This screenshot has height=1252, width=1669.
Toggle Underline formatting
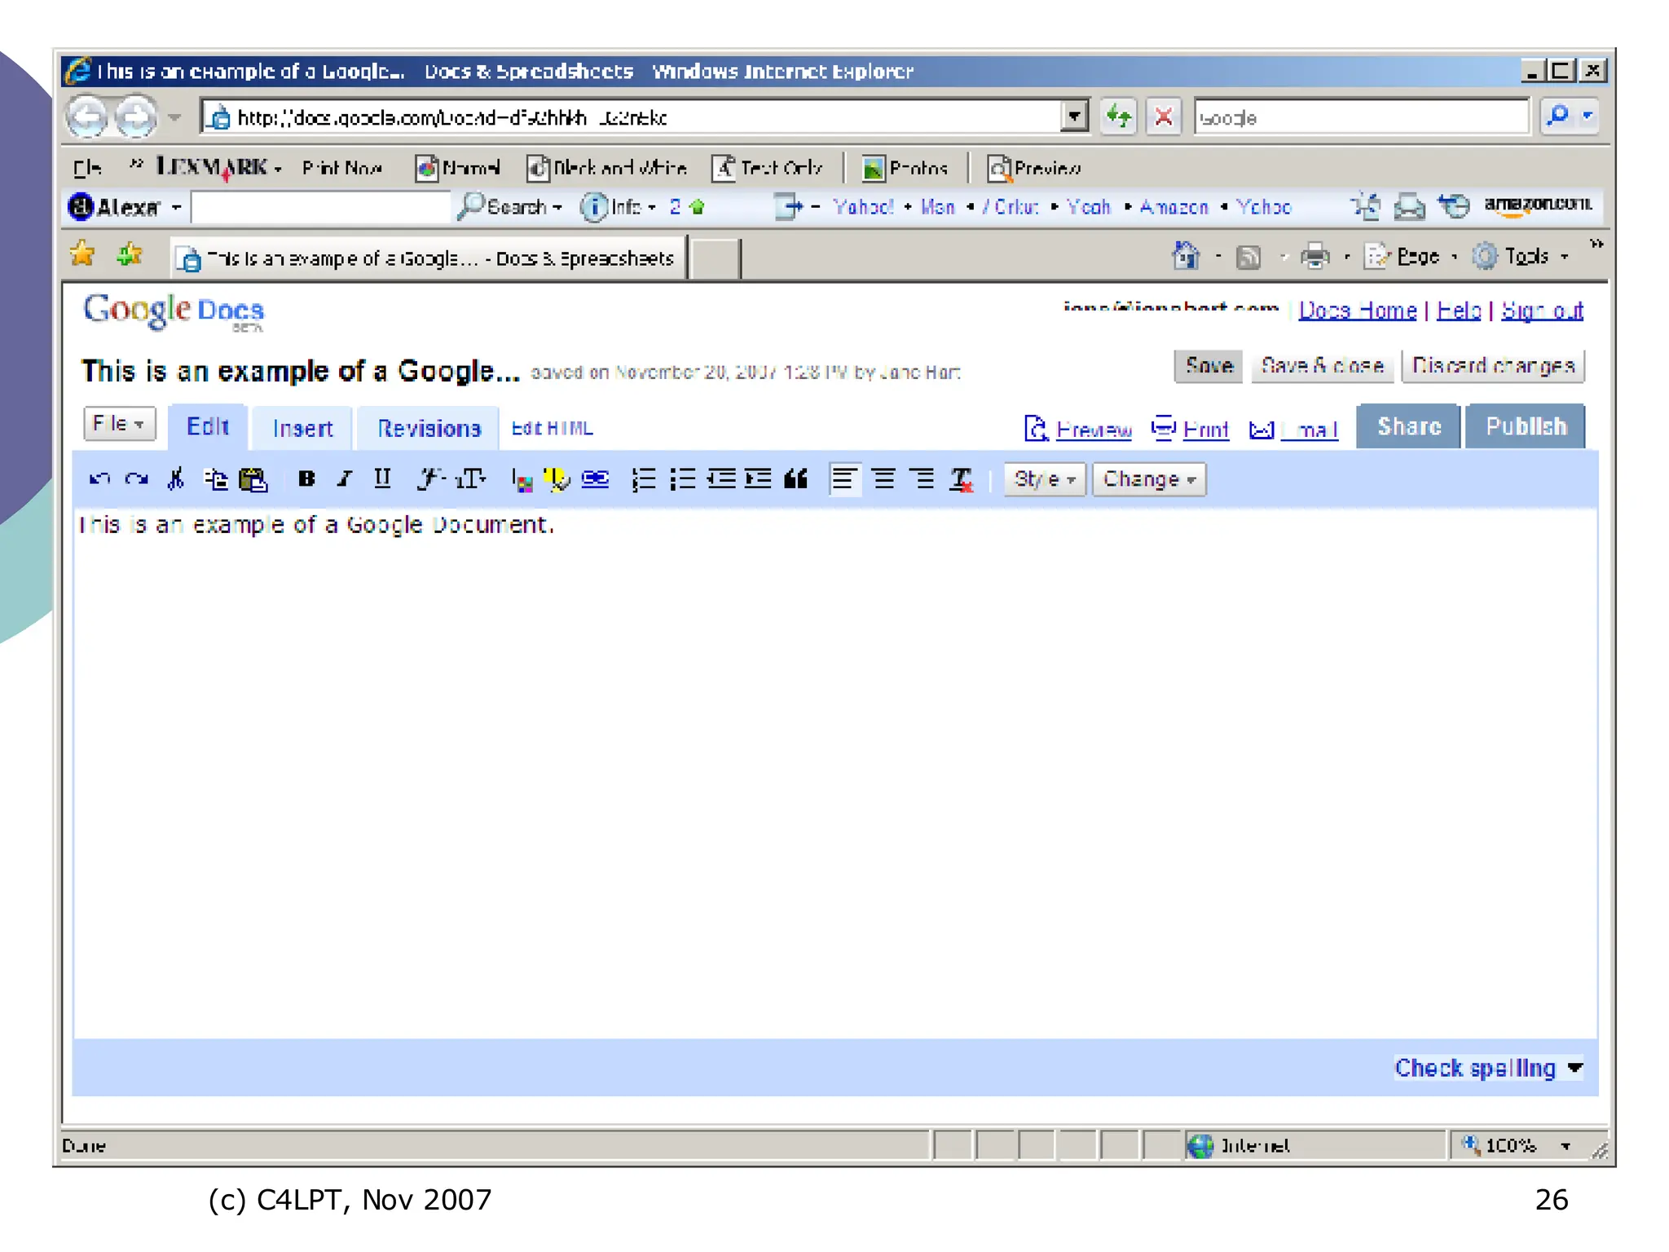382,479
